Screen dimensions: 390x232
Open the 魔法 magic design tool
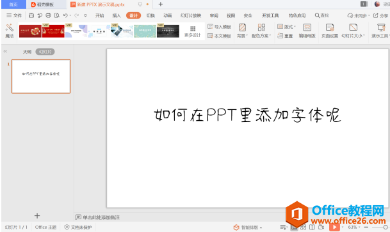10,31
